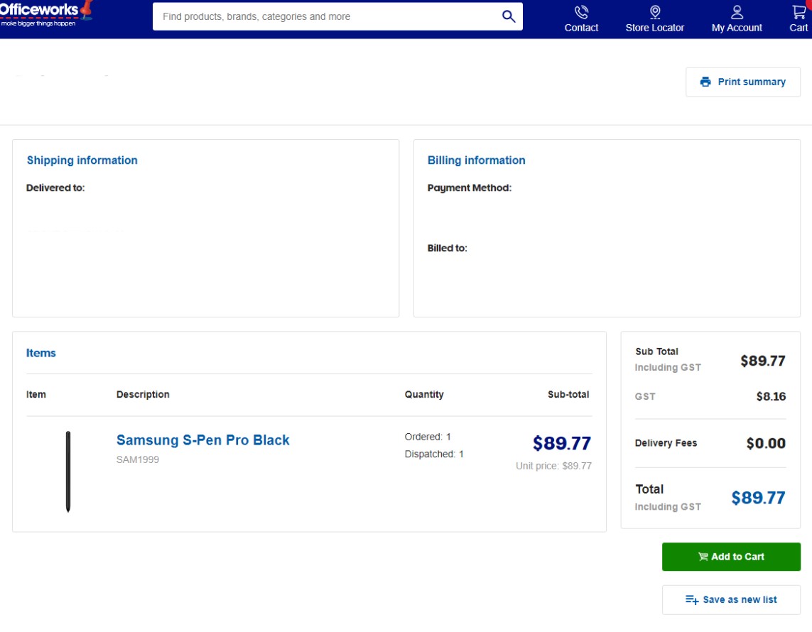Click the Delivery Fees label
Viewport: 812px width, 632px height.
point(666,443)
